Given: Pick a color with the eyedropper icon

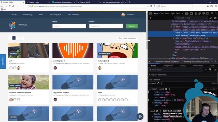Looking at the screenshot, I should click(x=211, y=18).
